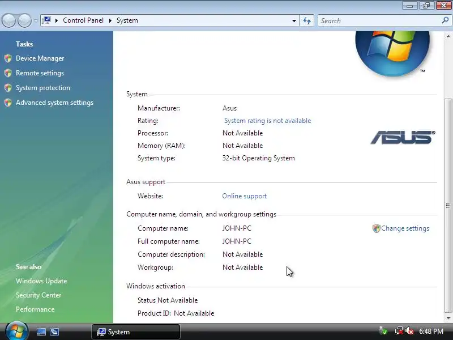
Task: Open Remote settings task link
Action: [40, 73]
